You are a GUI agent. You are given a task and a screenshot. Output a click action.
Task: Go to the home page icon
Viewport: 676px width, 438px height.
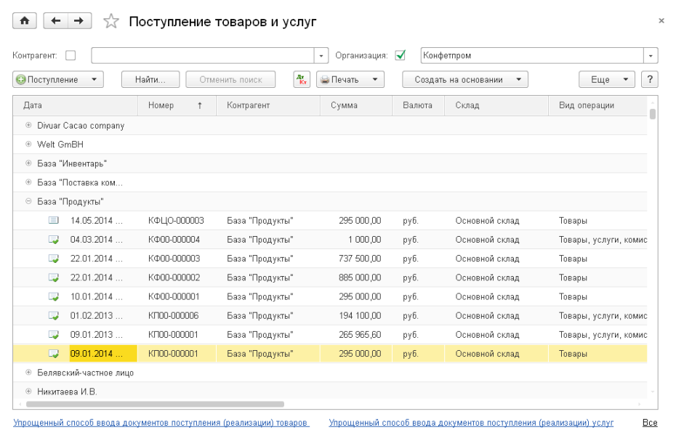(x=25, y=20)
